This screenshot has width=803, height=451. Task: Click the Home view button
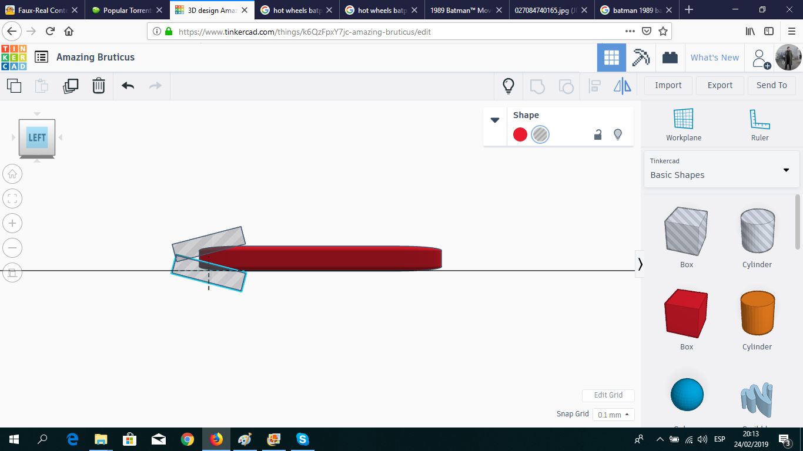(x=12, y=174)
